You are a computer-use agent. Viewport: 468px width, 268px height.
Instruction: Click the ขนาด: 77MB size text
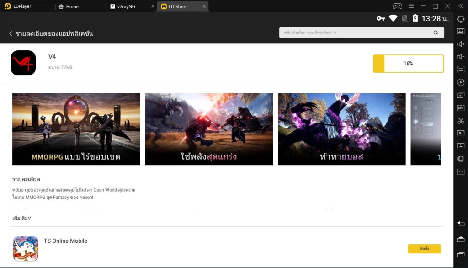60,67
